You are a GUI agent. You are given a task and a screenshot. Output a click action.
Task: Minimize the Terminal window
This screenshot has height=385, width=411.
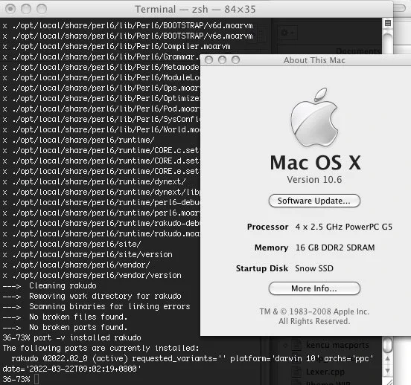point(26,9)
